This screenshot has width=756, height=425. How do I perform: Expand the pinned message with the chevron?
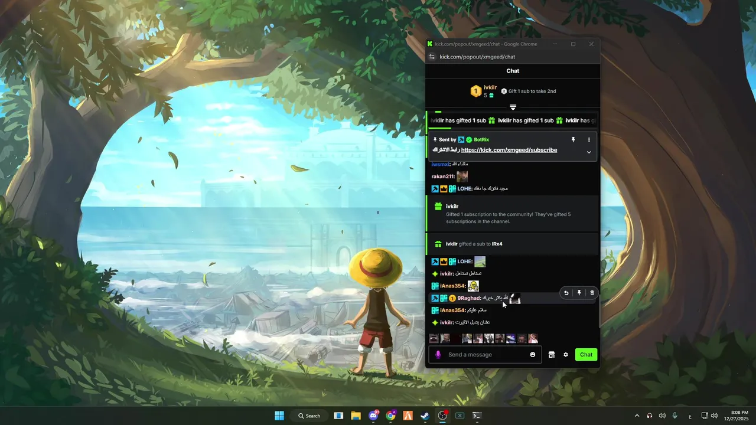(589, 152)
